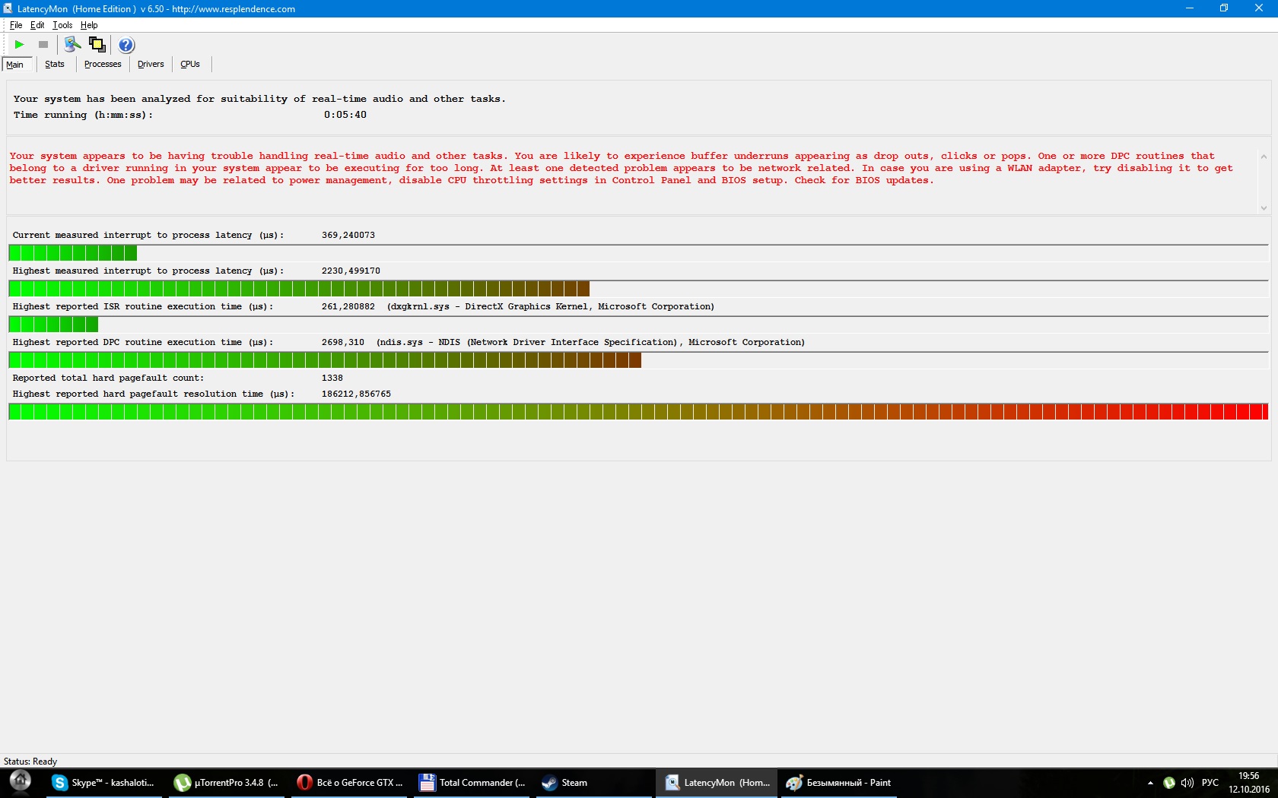Minimize the LatencyMon window
This screenshot has height=798, width=1278.
(1190, 8)
